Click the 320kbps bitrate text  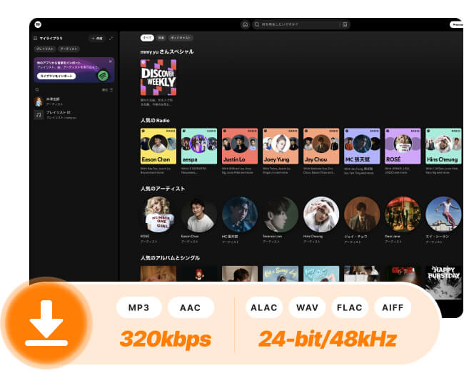(x=166, y=340)
